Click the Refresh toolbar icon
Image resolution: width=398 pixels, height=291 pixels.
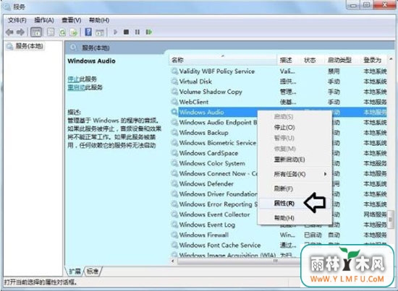pos(62,32)
